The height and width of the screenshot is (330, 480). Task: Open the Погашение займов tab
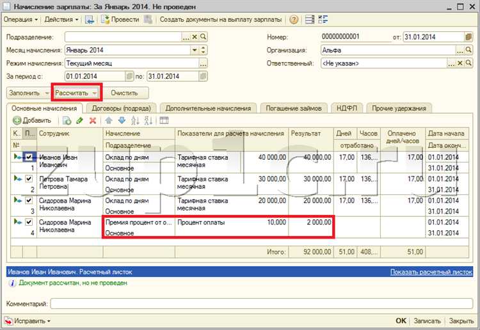click(x=294, y=108)
